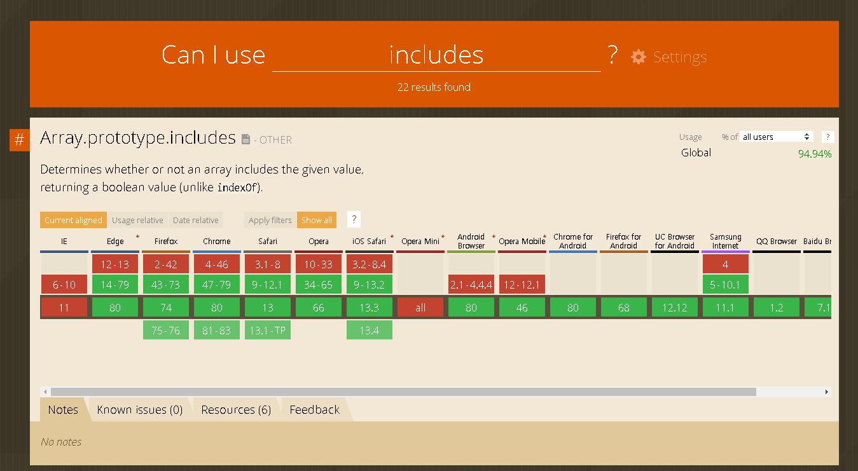Viewport: 858px width, 471px height.
Task: Click the question mark help next to Show all
Action: [354, 219]
